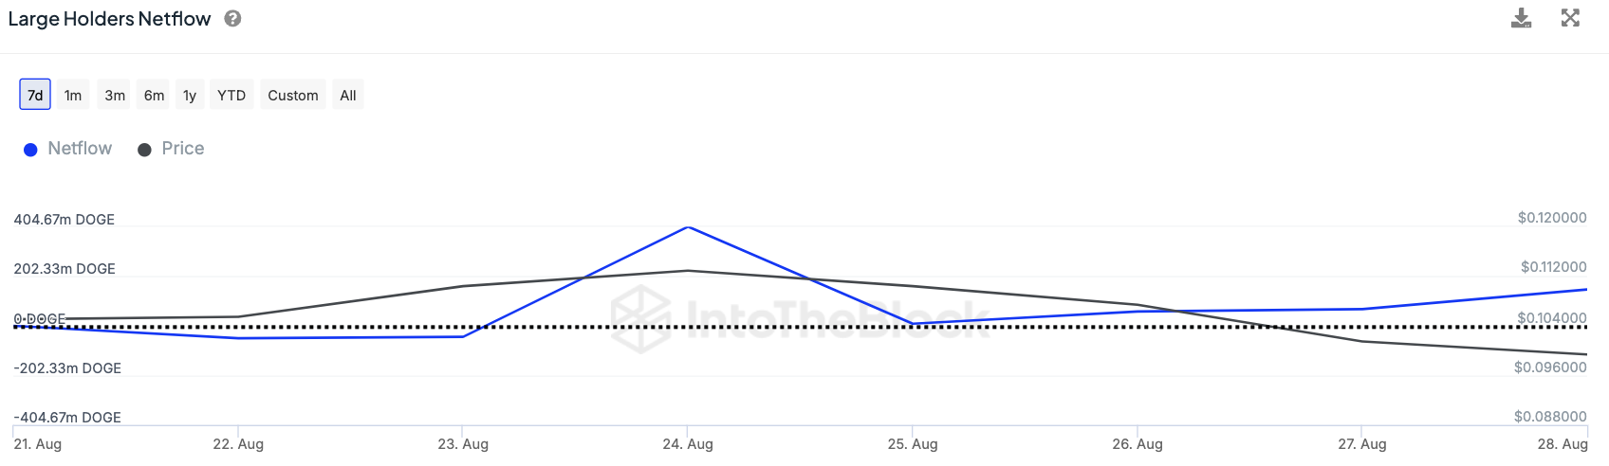Select the 6m range button
The width and height of the screenshot is (1609, 466).
tap(154, 95)
